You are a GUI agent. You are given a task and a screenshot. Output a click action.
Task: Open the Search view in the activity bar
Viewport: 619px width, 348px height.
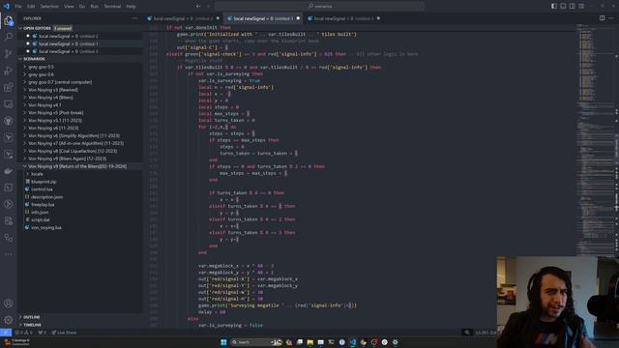pos(9,37)
